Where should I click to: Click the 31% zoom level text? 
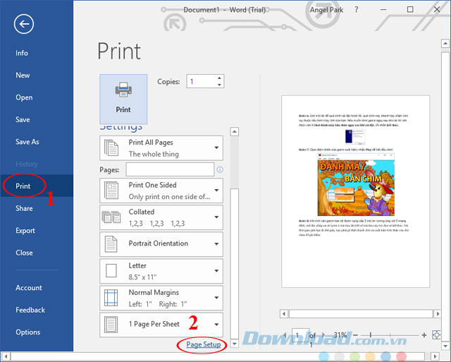(x=340, y=335)
